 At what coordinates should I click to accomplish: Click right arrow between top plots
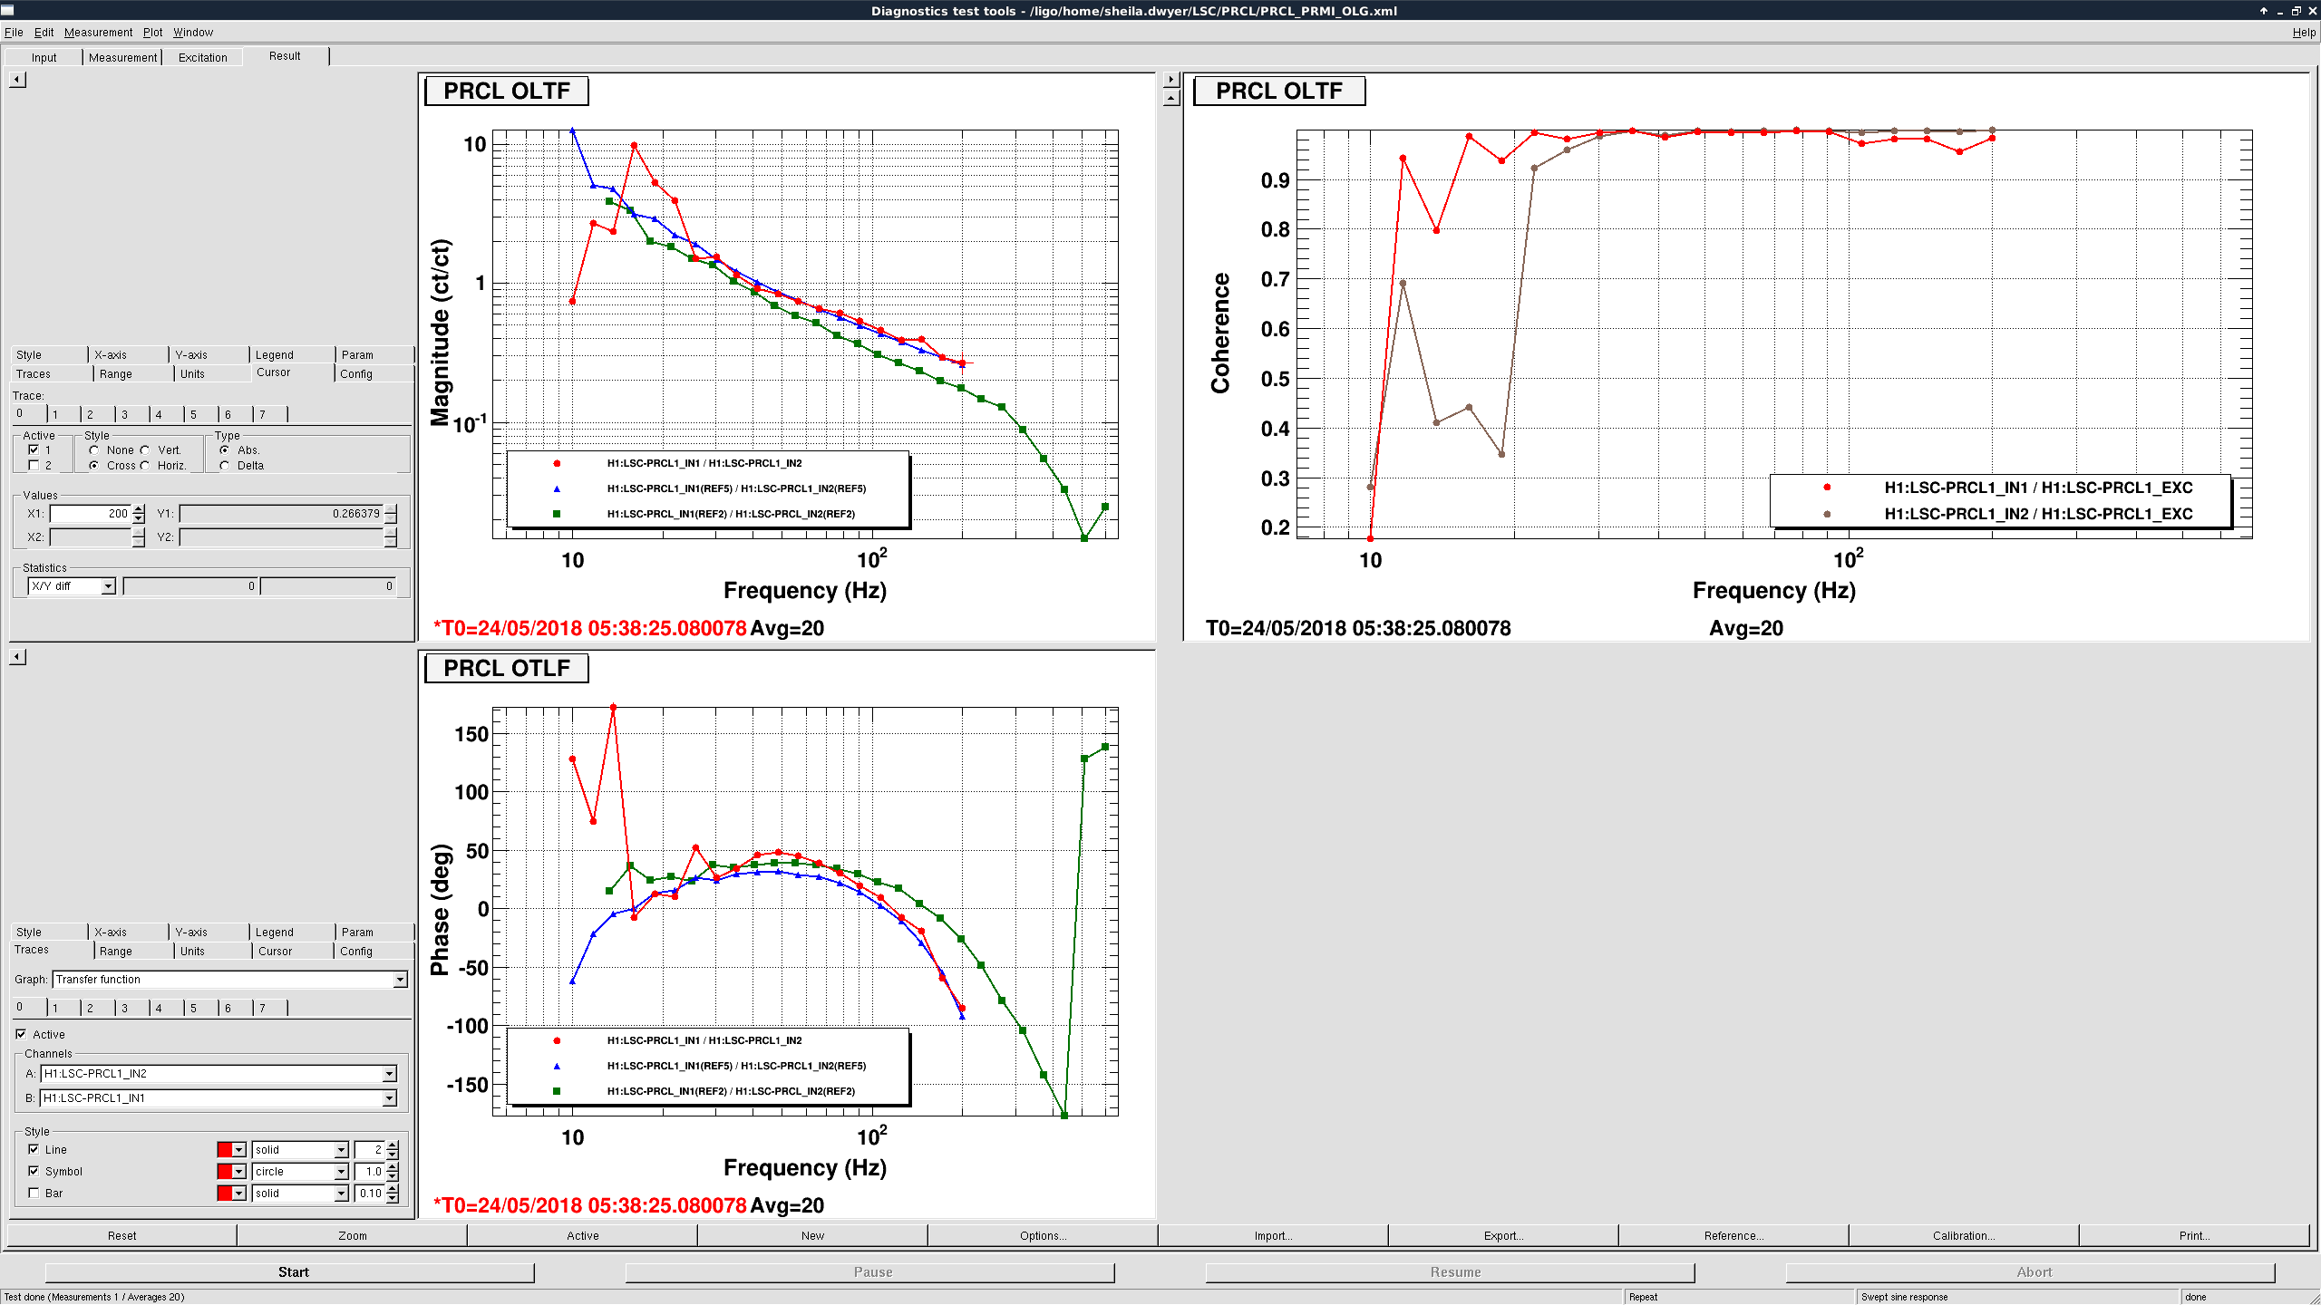[x=1170, y=80]
